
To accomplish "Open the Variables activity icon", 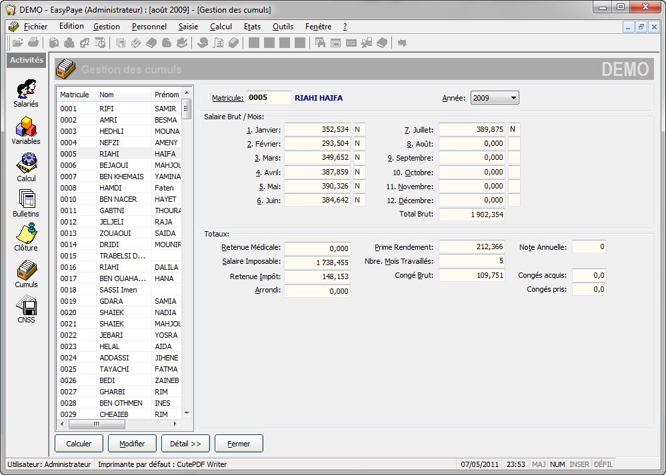I will click(26, 131).
